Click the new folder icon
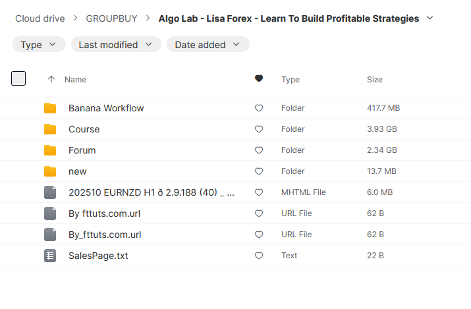 [x=50, y=171]
